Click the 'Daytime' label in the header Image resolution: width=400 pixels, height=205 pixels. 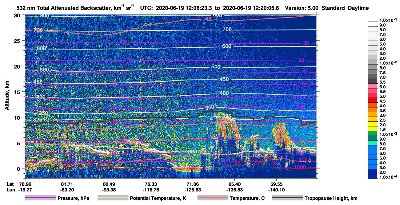(358, 8)
